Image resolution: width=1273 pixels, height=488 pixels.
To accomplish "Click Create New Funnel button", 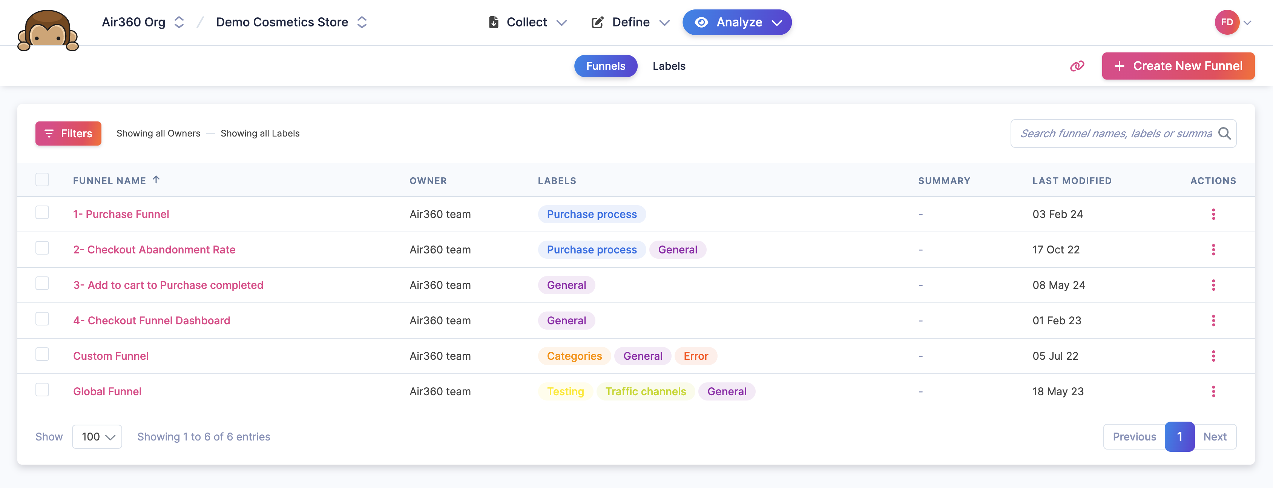I will [1178, 66].
